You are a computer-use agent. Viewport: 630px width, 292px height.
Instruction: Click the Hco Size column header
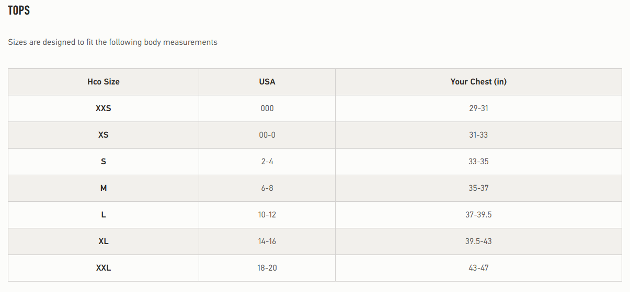[x=104, y=82]
